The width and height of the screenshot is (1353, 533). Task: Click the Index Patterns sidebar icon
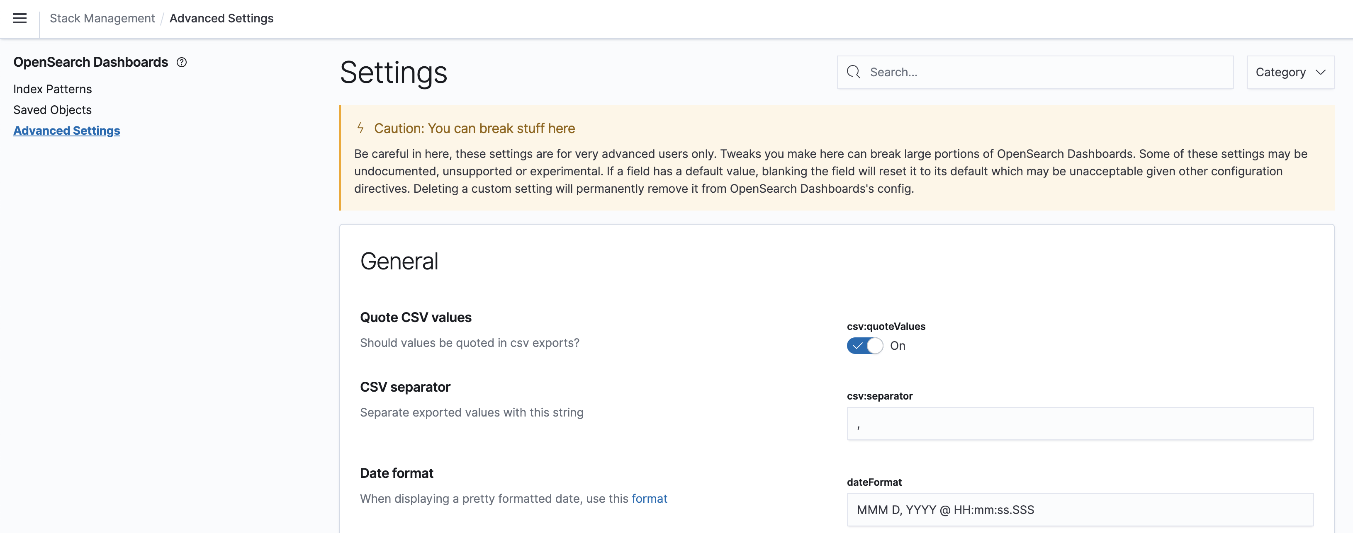(x=52, y=88)
